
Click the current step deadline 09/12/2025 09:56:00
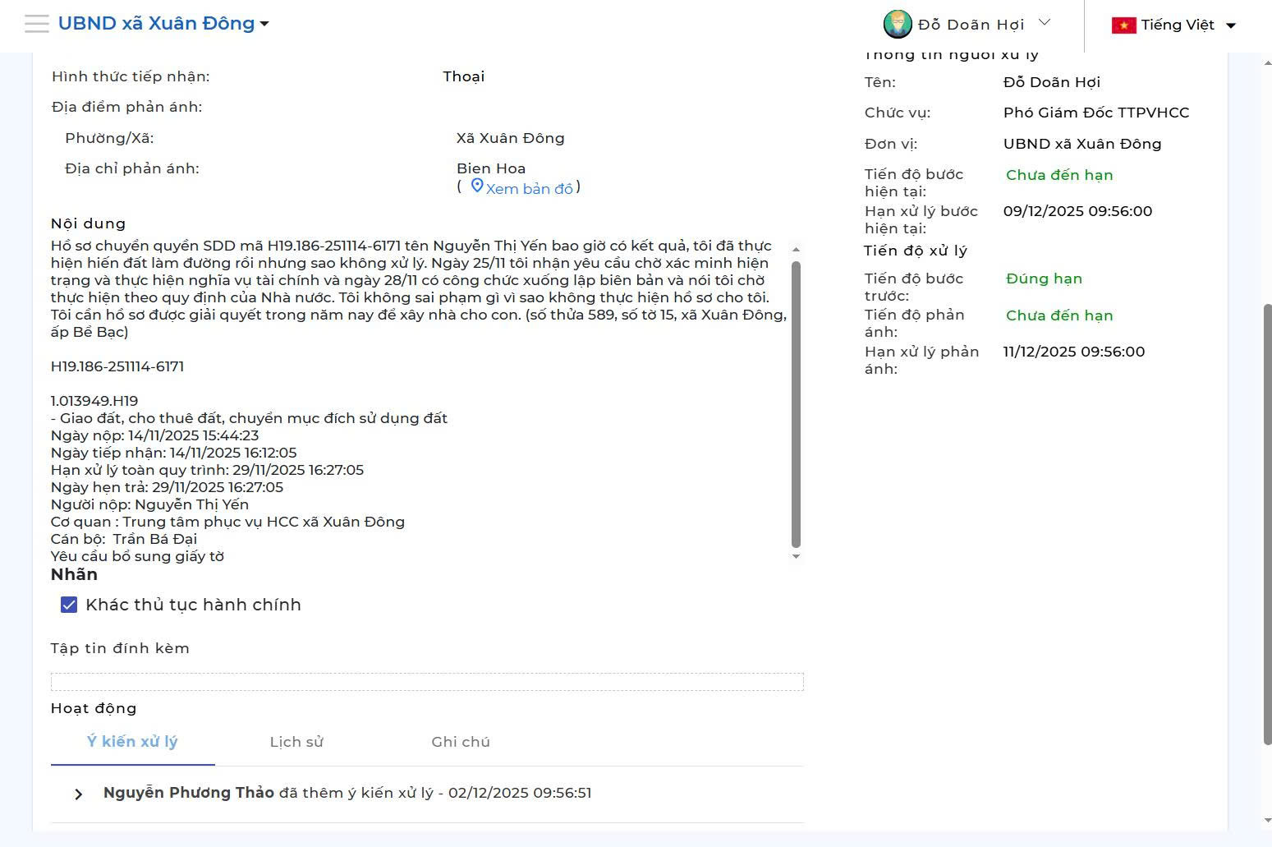tap(1077, 211)
